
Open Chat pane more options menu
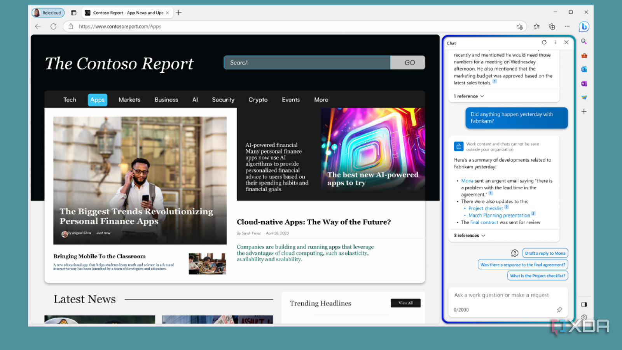[555, 42]
